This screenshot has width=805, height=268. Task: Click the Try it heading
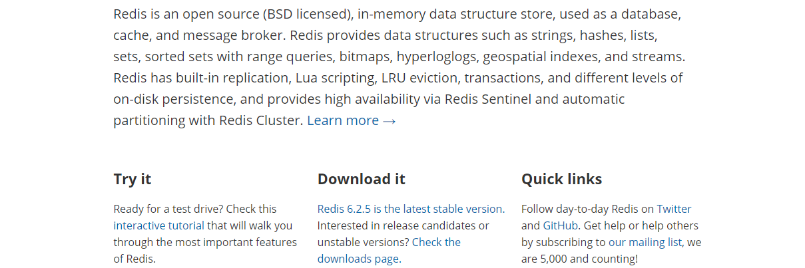[133, 179]
